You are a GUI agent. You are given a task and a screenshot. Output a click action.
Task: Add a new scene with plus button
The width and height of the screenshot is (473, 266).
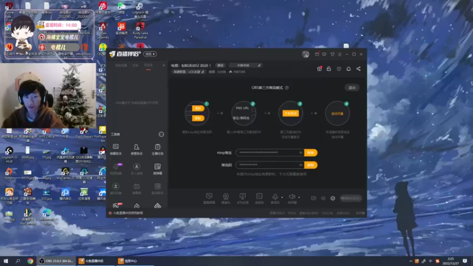164,65
